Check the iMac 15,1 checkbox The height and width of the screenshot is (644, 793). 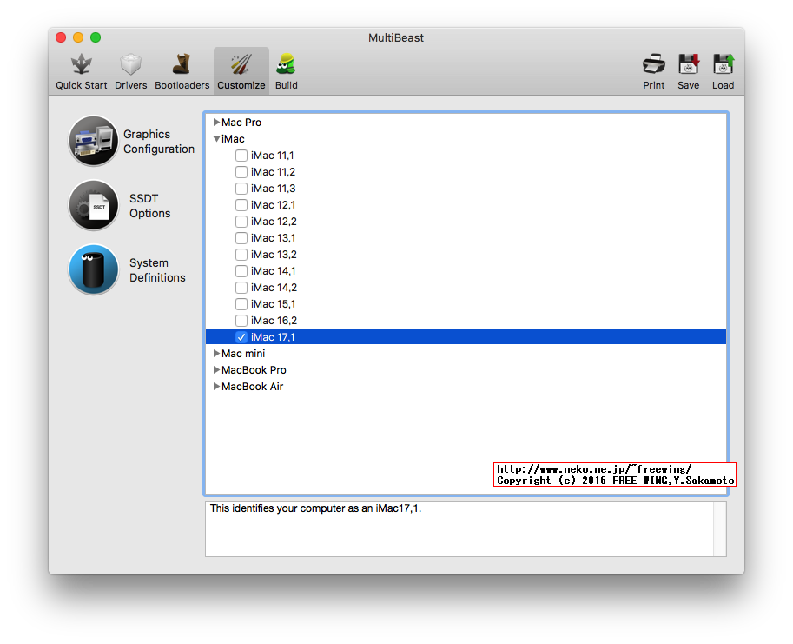[x=241, y=304]
